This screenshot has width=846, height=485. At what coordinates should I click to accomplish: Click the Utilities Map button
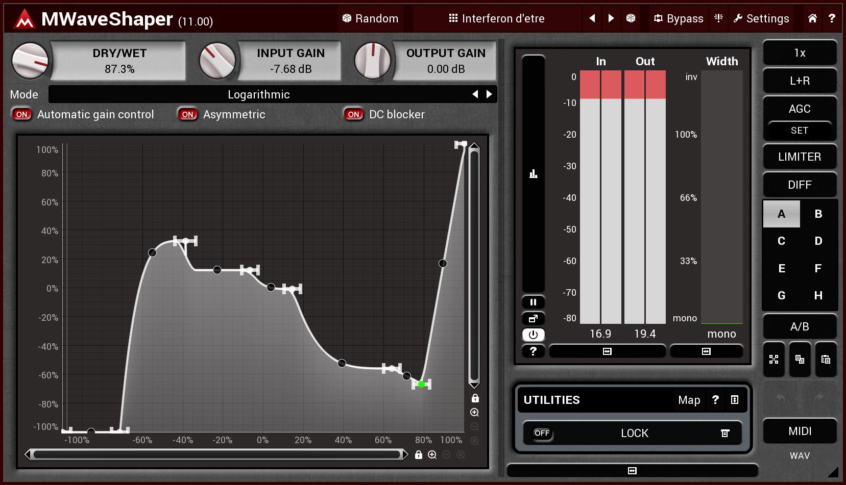(x=689, y=400)
